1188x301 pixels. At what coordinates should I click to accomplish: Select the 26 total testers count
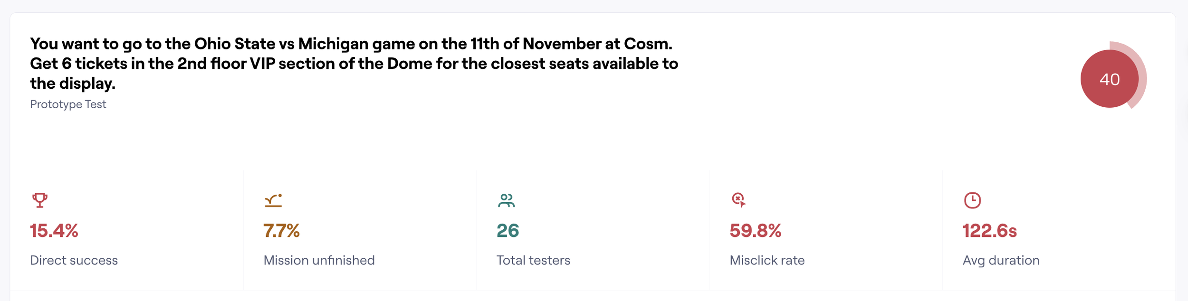click(508, 231)
